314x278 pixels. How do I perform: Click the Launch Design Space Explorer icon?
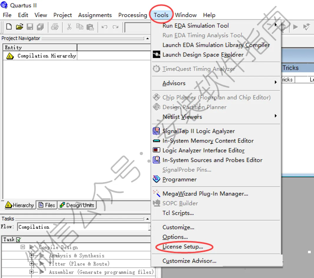156,54
